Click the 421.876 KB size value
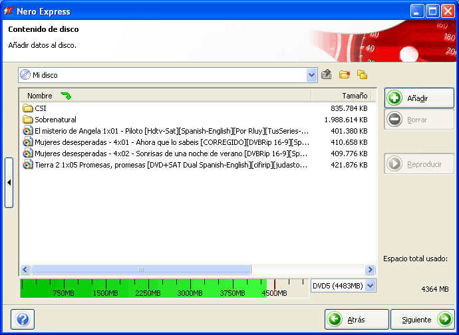459x335 pixels. point(349,165)
